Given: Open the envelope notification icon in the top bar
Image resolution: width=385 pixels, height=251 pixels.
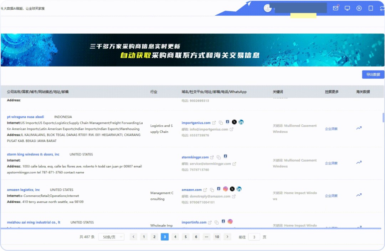Looking at the screenshot, I should click(335, 8).
